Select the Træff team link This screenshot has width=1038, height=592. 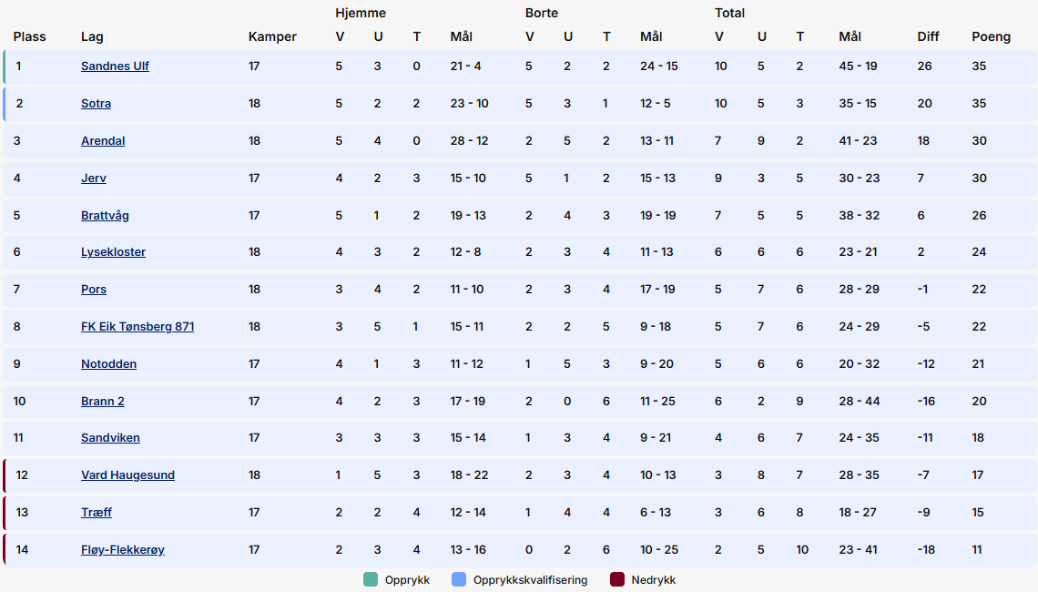pos(97,513)
